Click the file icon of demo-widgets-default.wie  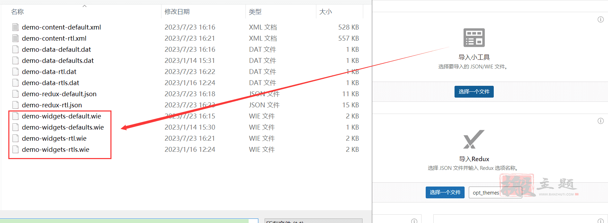click(x=15, y=116)
